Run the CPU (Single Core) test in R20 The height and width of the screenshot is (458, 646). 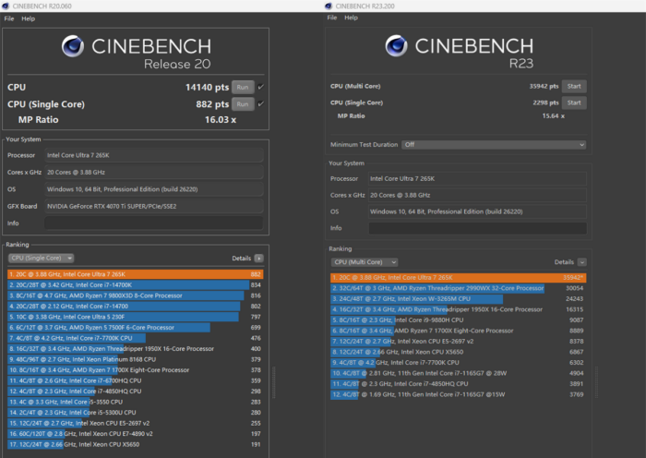pos(243,104)
